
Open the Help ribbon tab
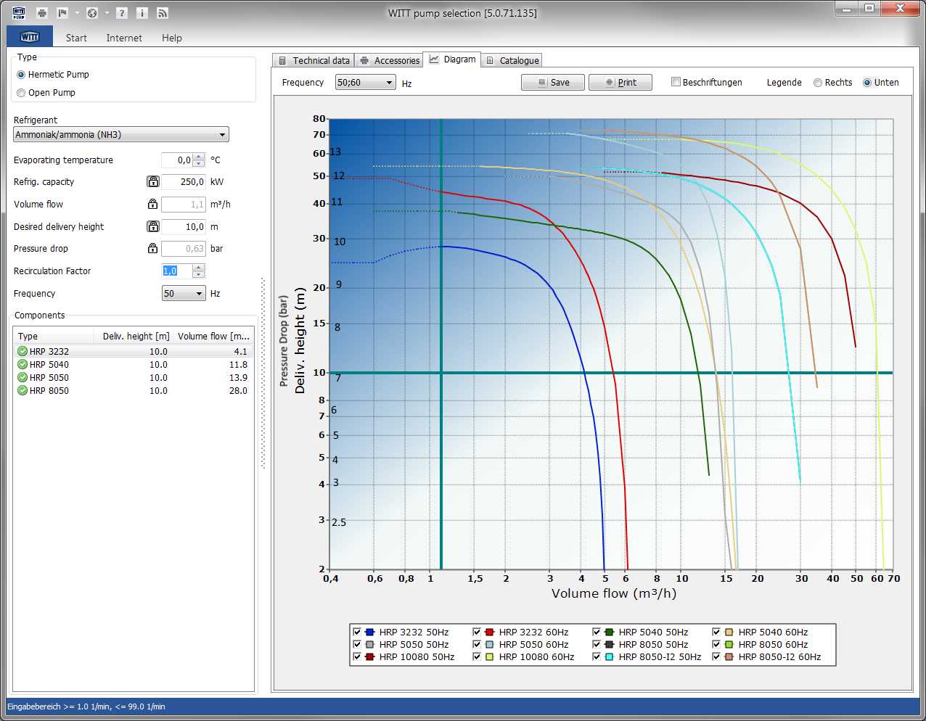172,38
